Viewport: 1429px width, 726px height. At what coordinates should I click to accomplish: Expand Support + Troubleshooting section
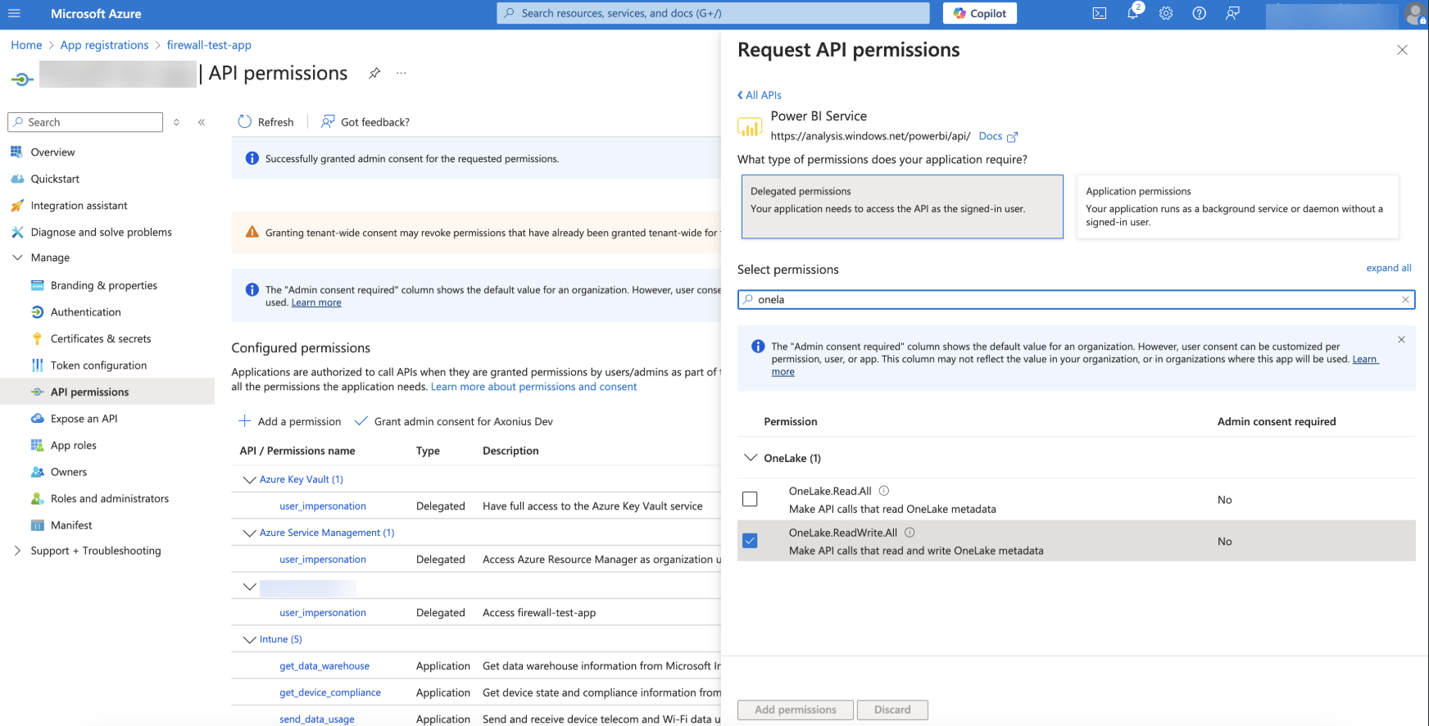click(17, 551)
